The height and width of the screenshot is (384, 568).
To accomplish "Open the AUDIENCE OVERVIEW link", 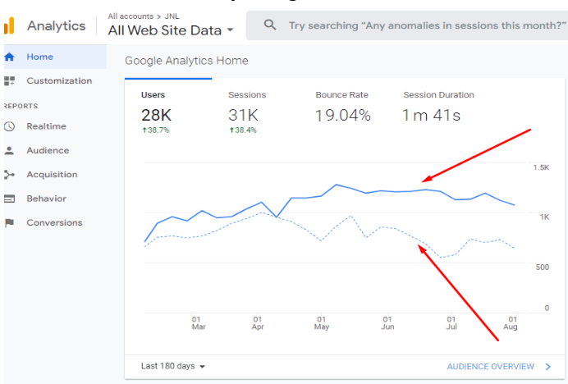I will [x=491, y=367].
